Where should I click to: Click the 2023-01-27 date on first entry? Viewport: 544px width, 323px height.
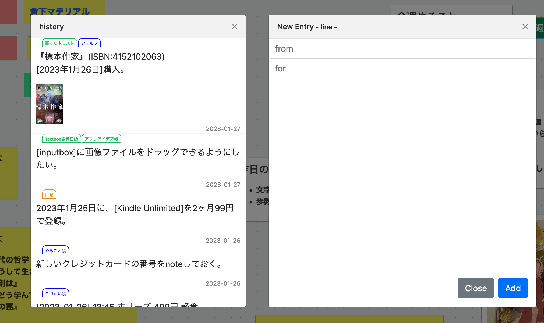(223, 129)
